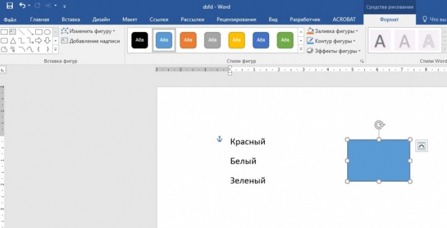Click the rotation handle above rectangle
The width and height of the screenshot is (447, 228).
point(379,125)
